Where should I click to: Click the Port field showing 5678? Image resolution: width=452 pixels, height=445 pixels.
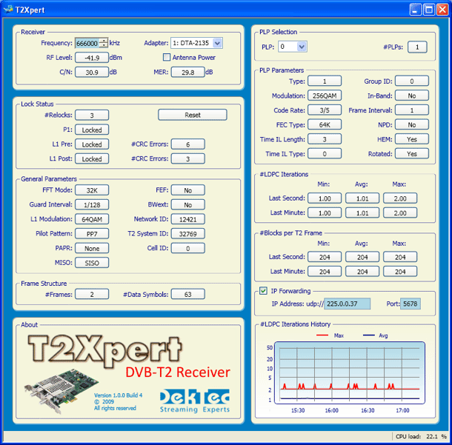click(411, 304)
